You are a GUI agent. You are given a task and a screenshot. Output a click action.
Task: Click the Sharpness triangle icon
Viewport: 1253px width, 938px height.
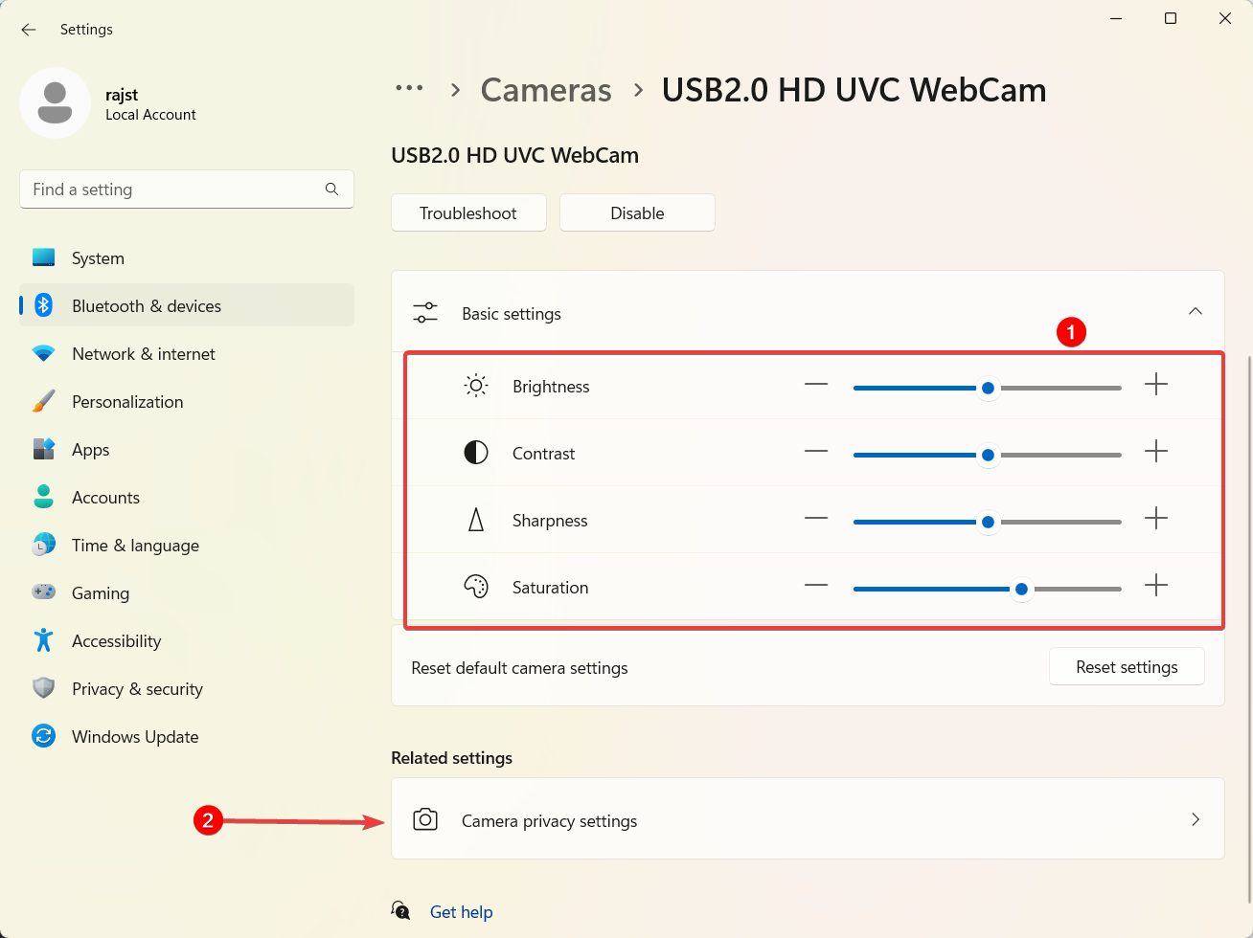point(476,520)
